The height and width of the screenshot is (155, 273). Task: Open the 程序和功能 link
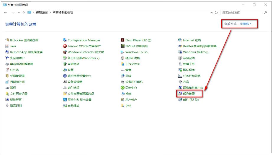(x=133, y=58)
